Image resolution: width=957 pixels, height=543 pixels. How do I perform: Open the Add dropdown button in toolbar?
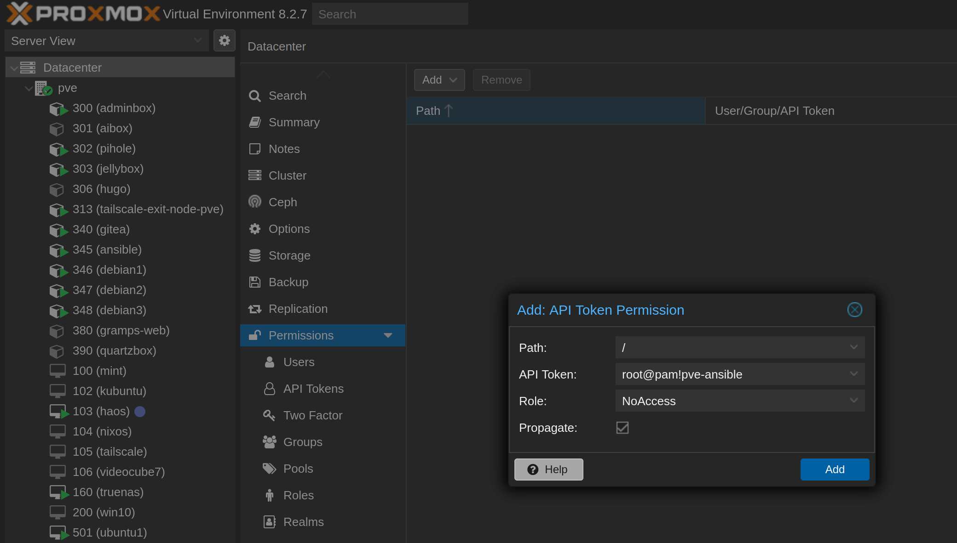click(439, 80)
